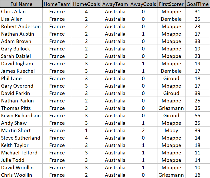Click the AwayTeam column header
Image resolution: width=210 pixels, height=178 pixels.
point(115,4)
